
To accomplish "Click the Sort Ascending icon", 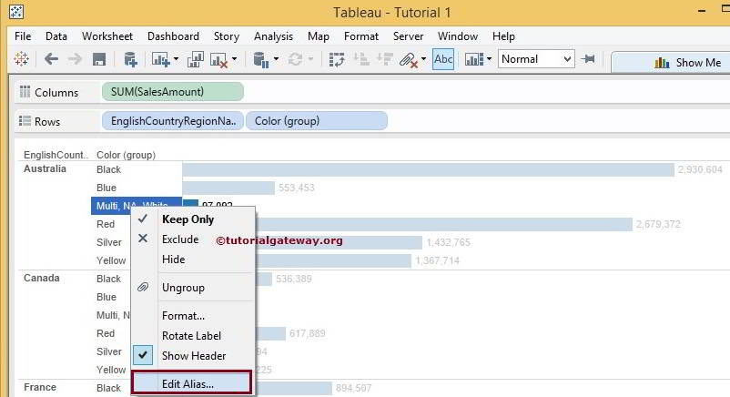I will click(x=361, y=59).
